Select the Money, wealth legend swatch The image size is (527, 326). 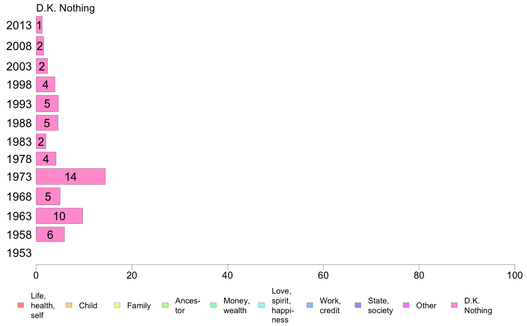click(x=213, y=305)
